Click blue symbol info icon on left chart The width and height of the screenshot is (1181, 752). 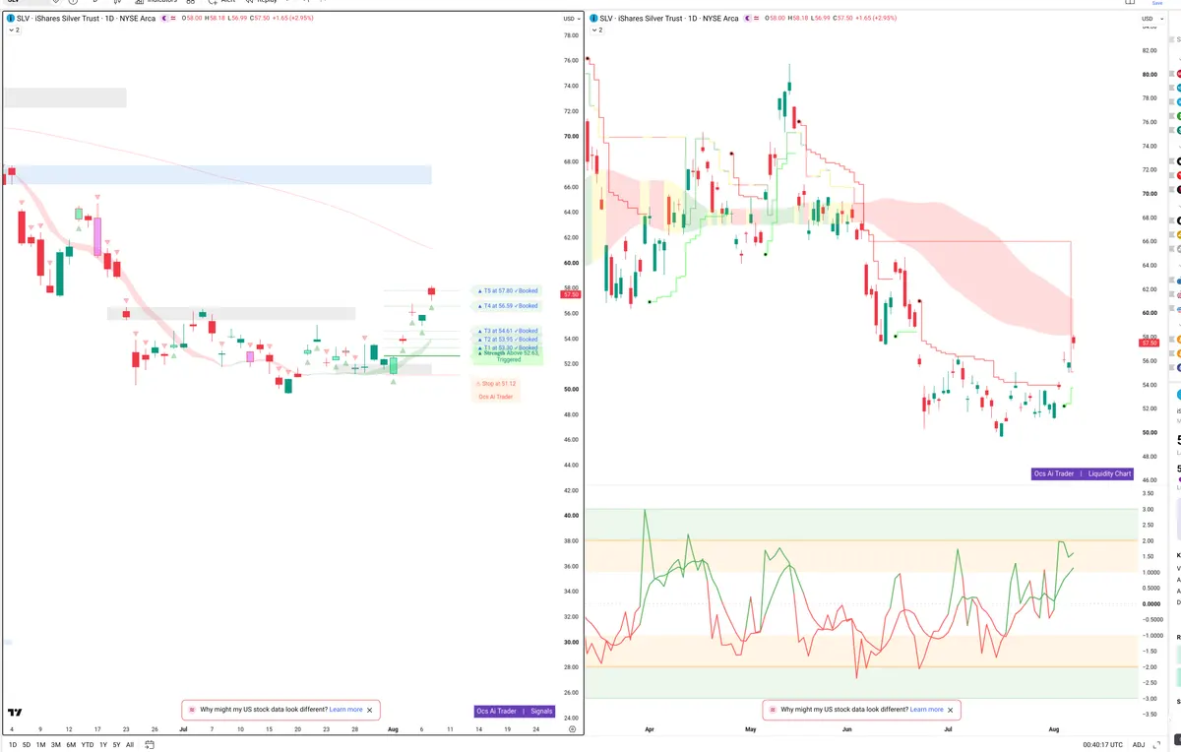(10, 18)
